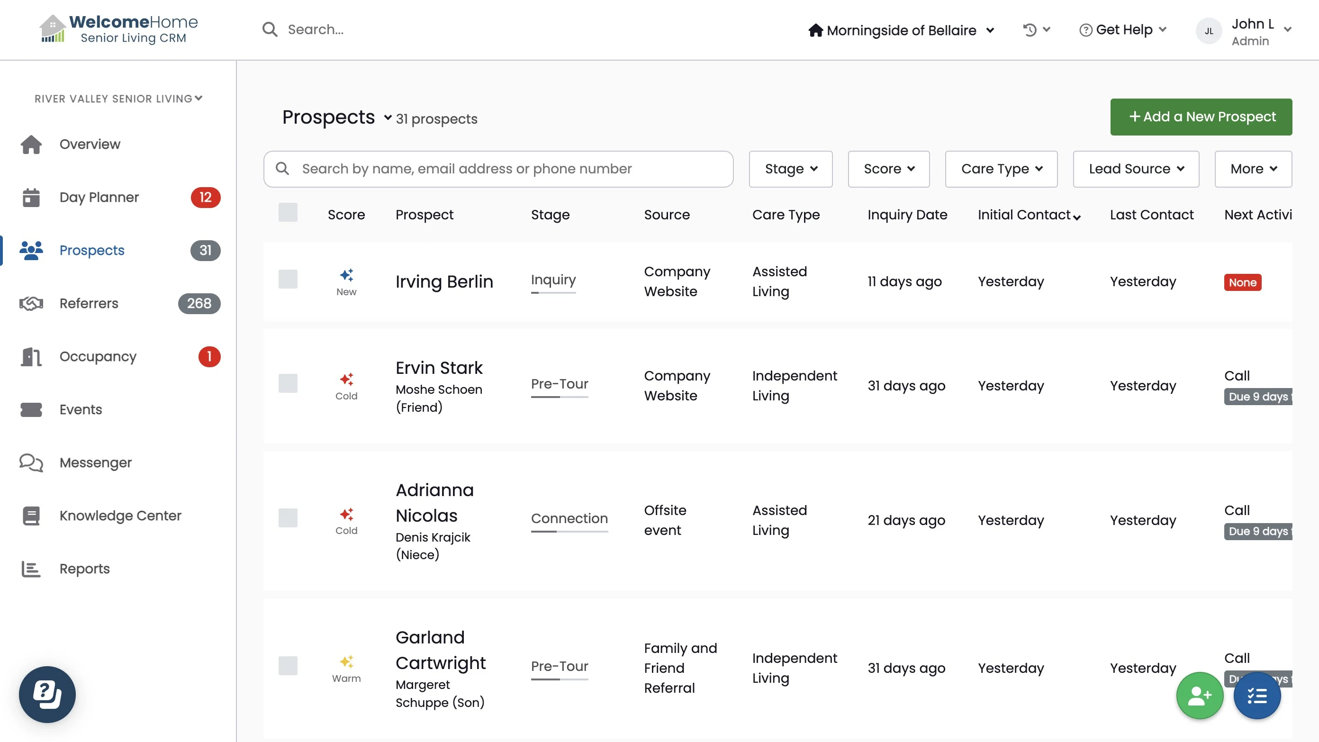Open Reports in the sidebar
Viewport: 1319px width, 742px height.
84,569
